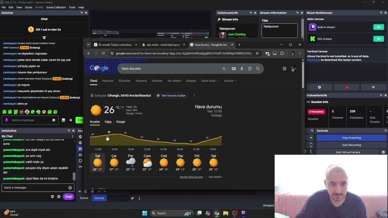Switch to Rüzgar weather tab
Screen dimensions: 388x218
(121, 122)
